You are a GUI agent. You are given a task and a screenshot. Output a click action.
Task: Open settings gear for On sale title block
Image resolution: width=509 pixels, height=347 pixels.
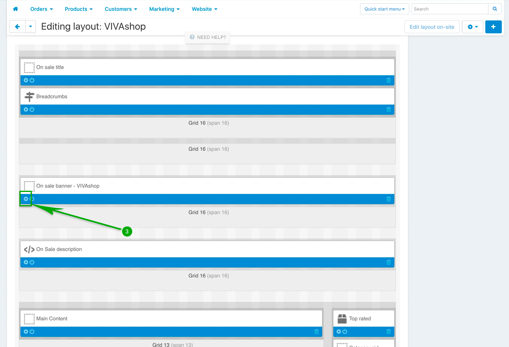[26, 80]
